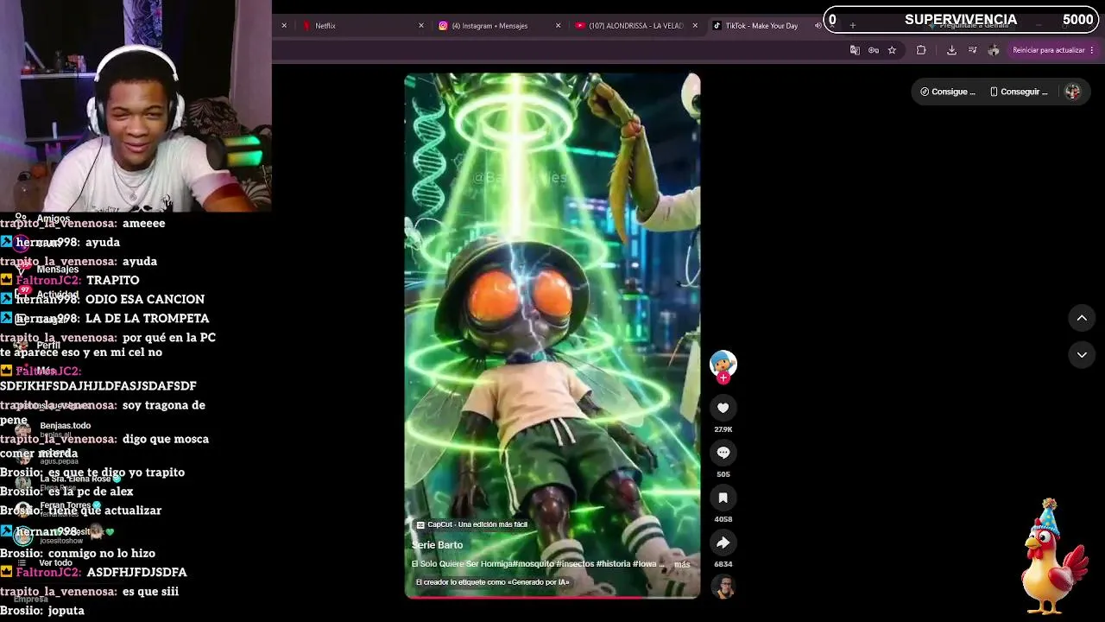Viewport: 1105px width, 622px height.
Task: Follow creator via red plus badge
Action: pos(723,378)
